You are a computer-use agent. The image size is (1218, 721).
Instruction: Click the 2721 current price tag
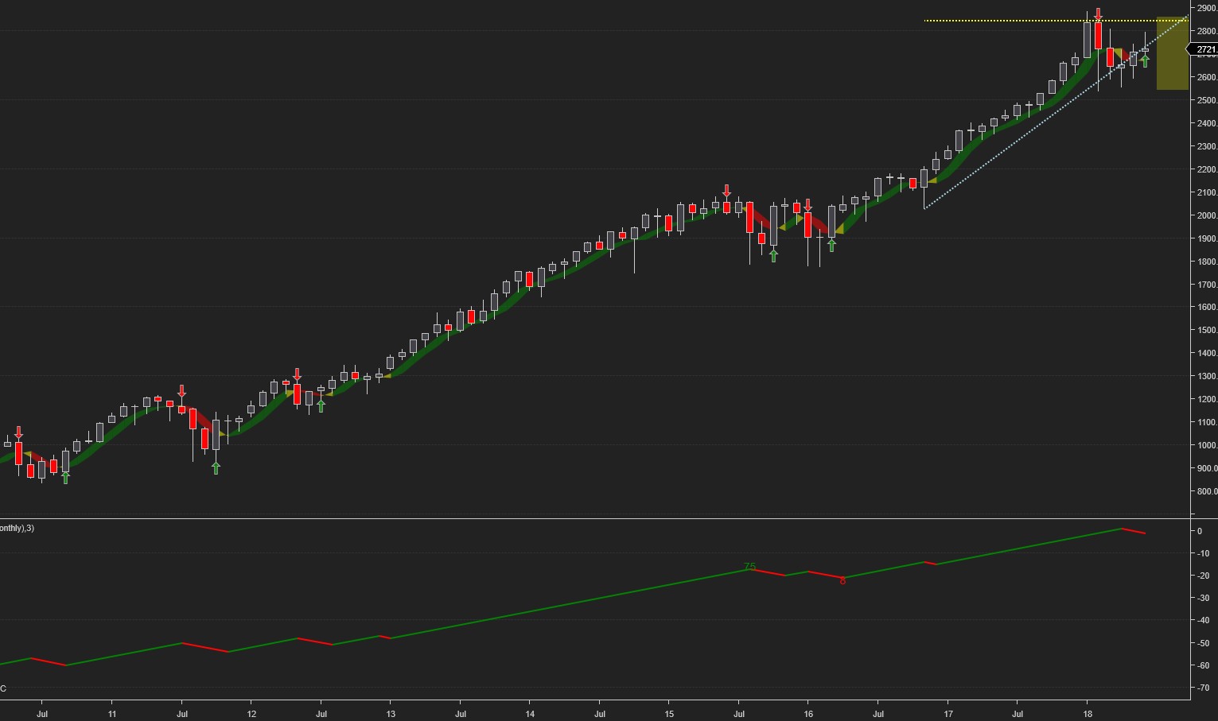tap(1203, 49)
